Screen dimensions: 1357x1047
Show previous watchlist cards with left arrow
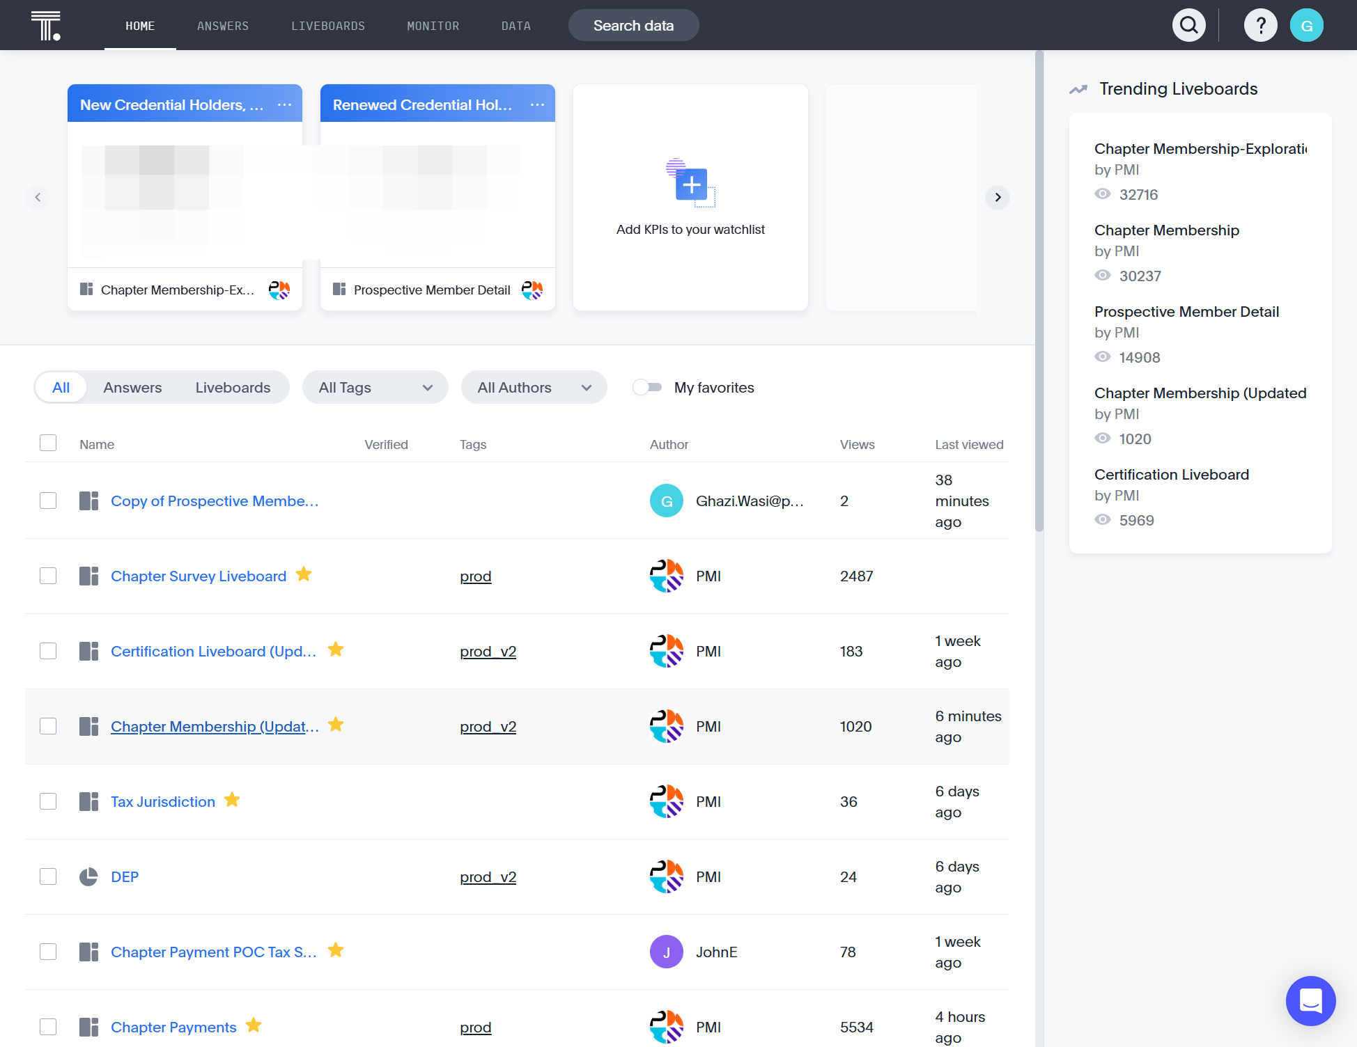click(x=38, y=197)
